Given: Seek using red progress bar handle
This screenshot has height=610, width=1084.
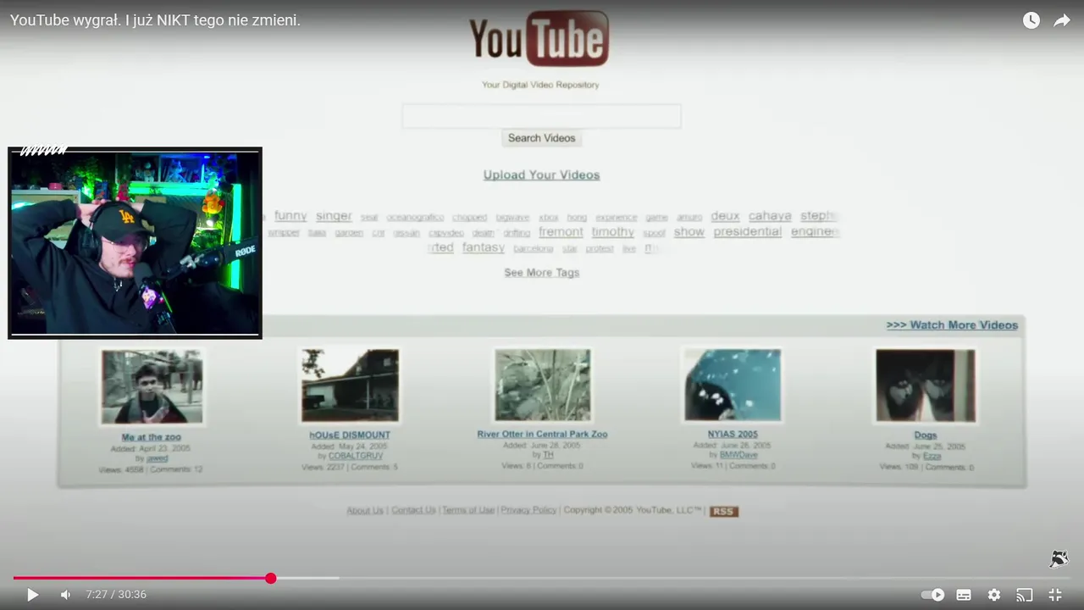Looking at the screenshot, I should pos(271,579).
